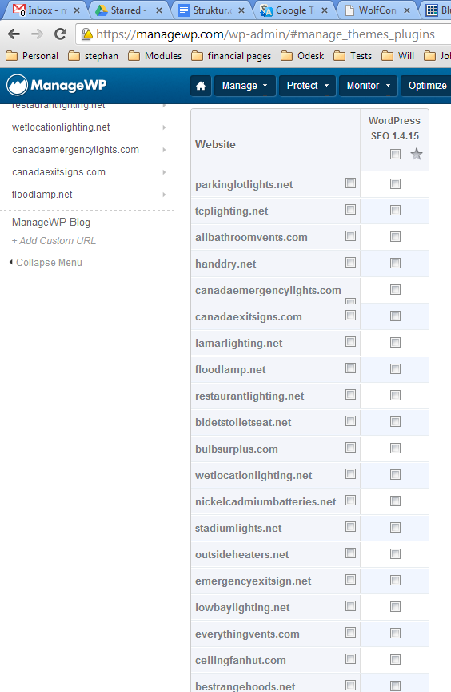Click the ManageWP logo
451x692 pixels.
click(56, 85)
